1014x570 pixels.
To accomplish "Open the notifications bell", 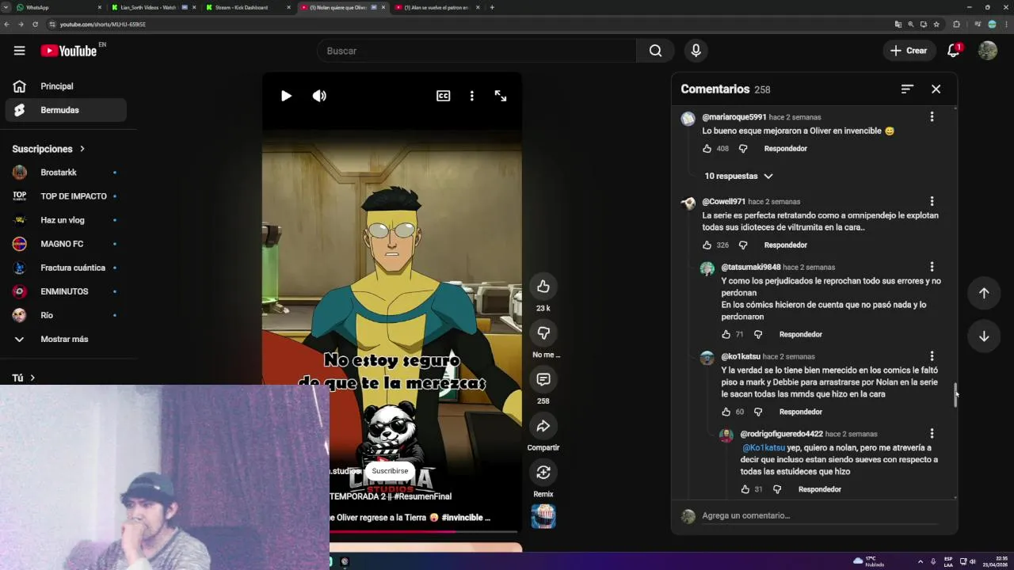I will click(x=954, y=51).
